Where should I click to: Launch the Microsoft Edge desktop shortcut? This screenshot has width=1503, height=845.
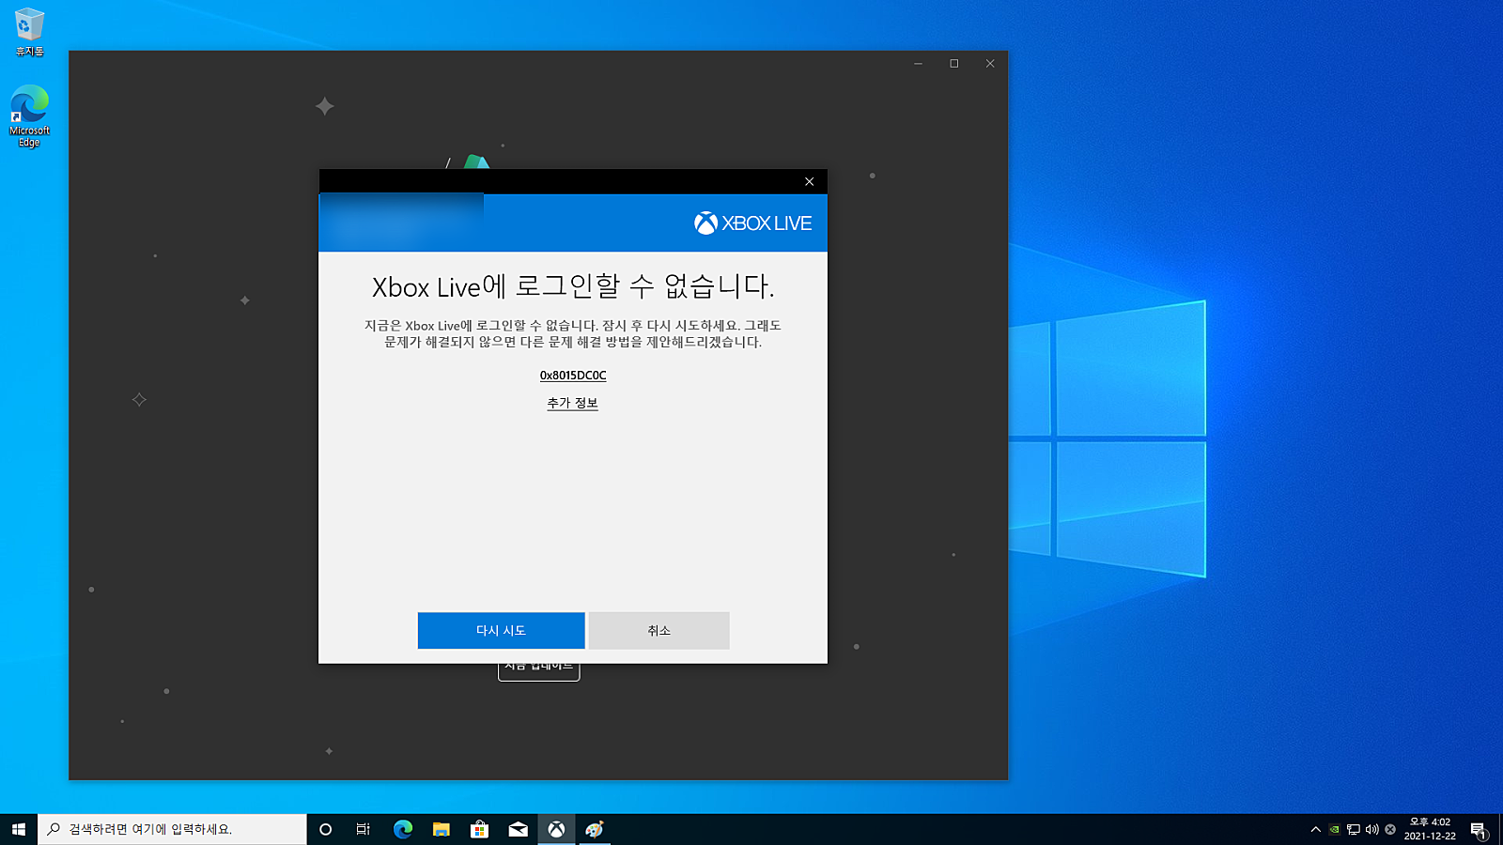pyautogui.click(x=29, y=116)
